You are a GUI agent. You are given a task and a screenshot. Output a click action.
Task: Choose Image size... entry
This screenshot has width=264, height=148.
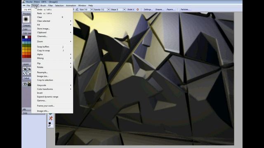[52, 76]
